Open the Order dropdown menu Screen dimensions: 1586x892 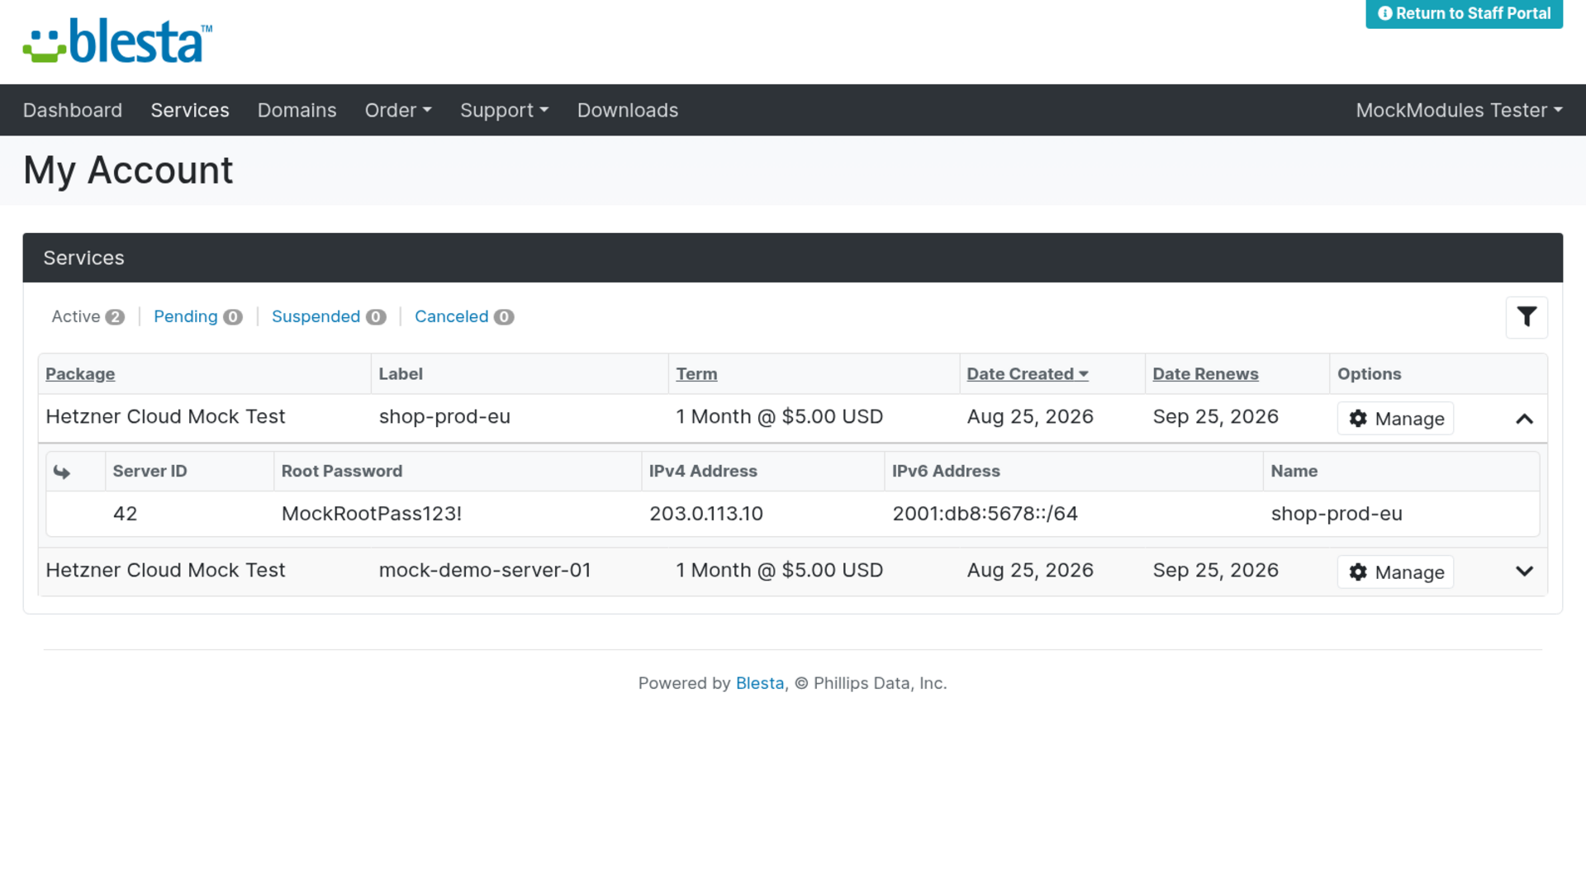tap(398, 110)
